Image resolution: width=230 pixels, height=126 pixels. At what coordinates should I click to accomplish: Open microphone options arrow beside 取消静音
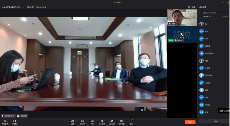point(8,121)
